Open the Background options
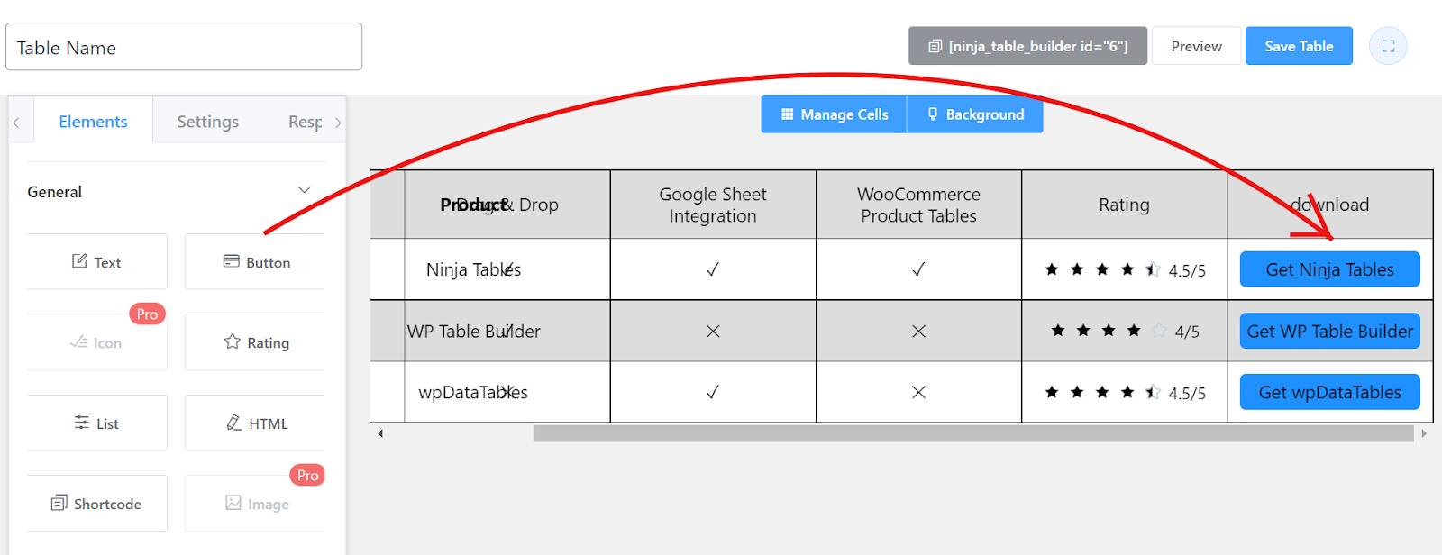1442x555 pixels. click(975, 114)
